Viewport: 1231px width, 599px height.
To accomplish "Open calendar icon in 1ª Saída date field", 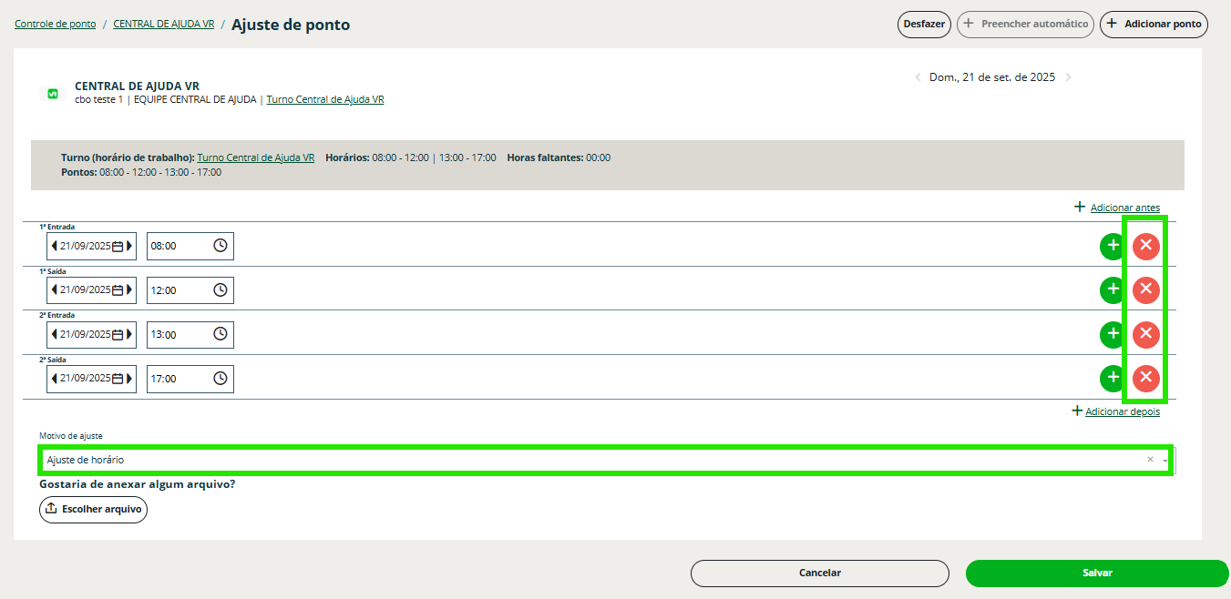I will (x=118, y=290).
